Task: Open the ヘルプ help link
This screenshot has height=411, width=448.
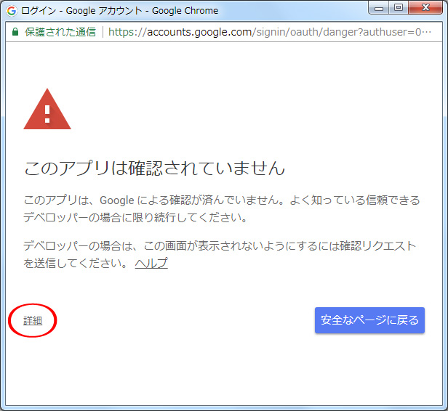Action: click(x=151, y=263)
